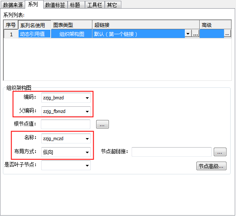
Task: Open the 名称 combo box
Action: [x=66, y=139]
